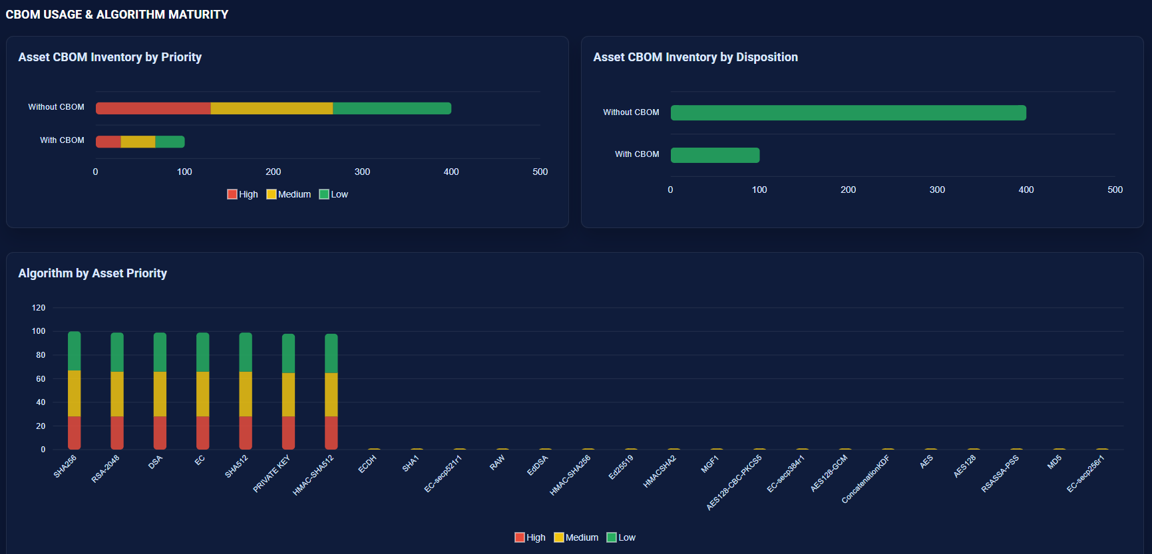Click the Algorithm by Asset Priority title
This screenshot has width=1152, height=554.
pos(93,273)
